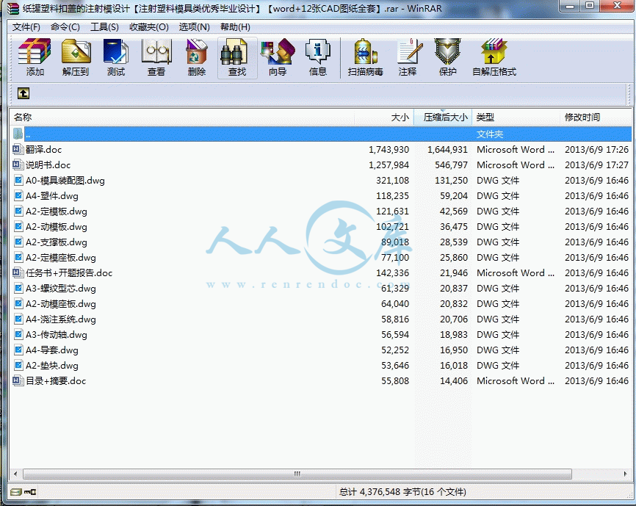The height and width of the screenshot is (506, 636).
Task: Sort by 压缩后大小 column header
Action: pos(443,118)
